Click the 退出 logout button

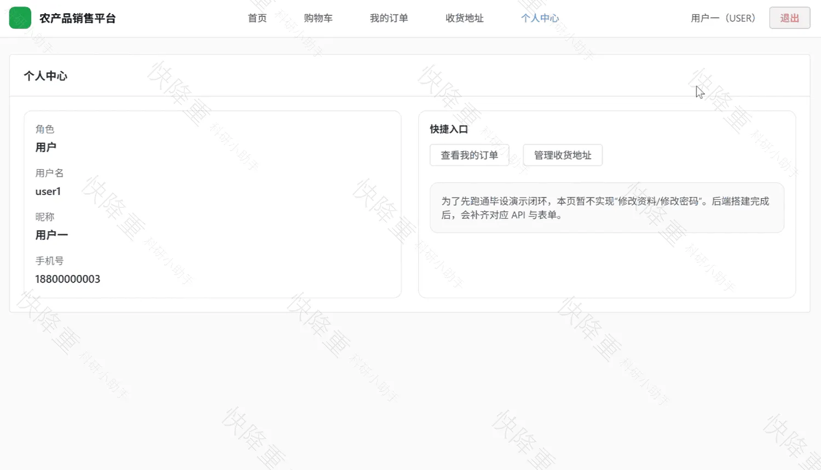(789, 18)
